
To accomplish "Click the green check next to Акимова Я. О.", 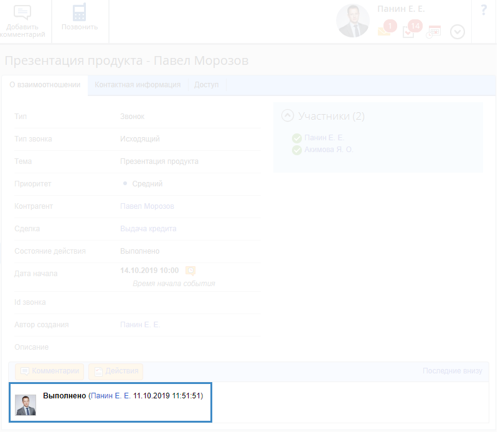I will (297, 150).
